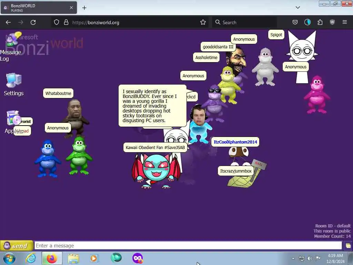
Task: Open Windows Media Player on taskbar
Action: [94, 258]
